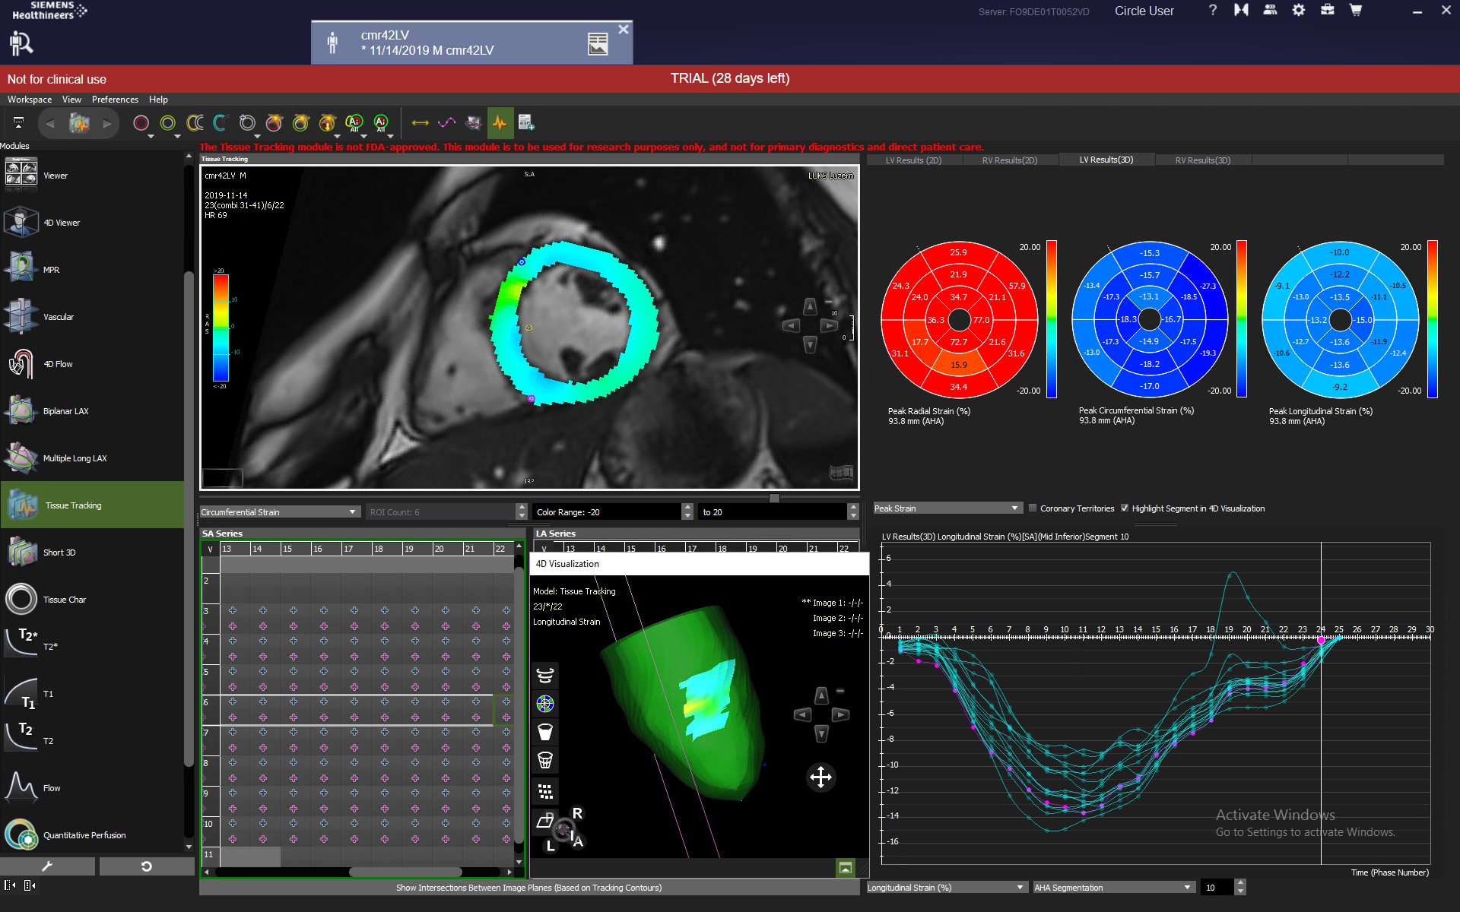Open the Quantitative Perfusion module

point(84,834)
